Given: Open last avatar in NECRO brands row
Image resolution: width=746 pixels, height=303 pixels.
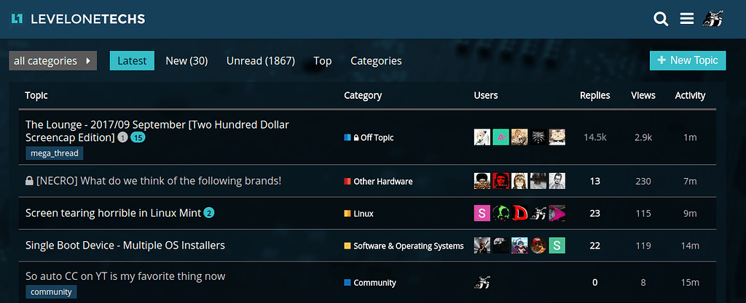Looking at the screenshot, I should tap(557, 181).
